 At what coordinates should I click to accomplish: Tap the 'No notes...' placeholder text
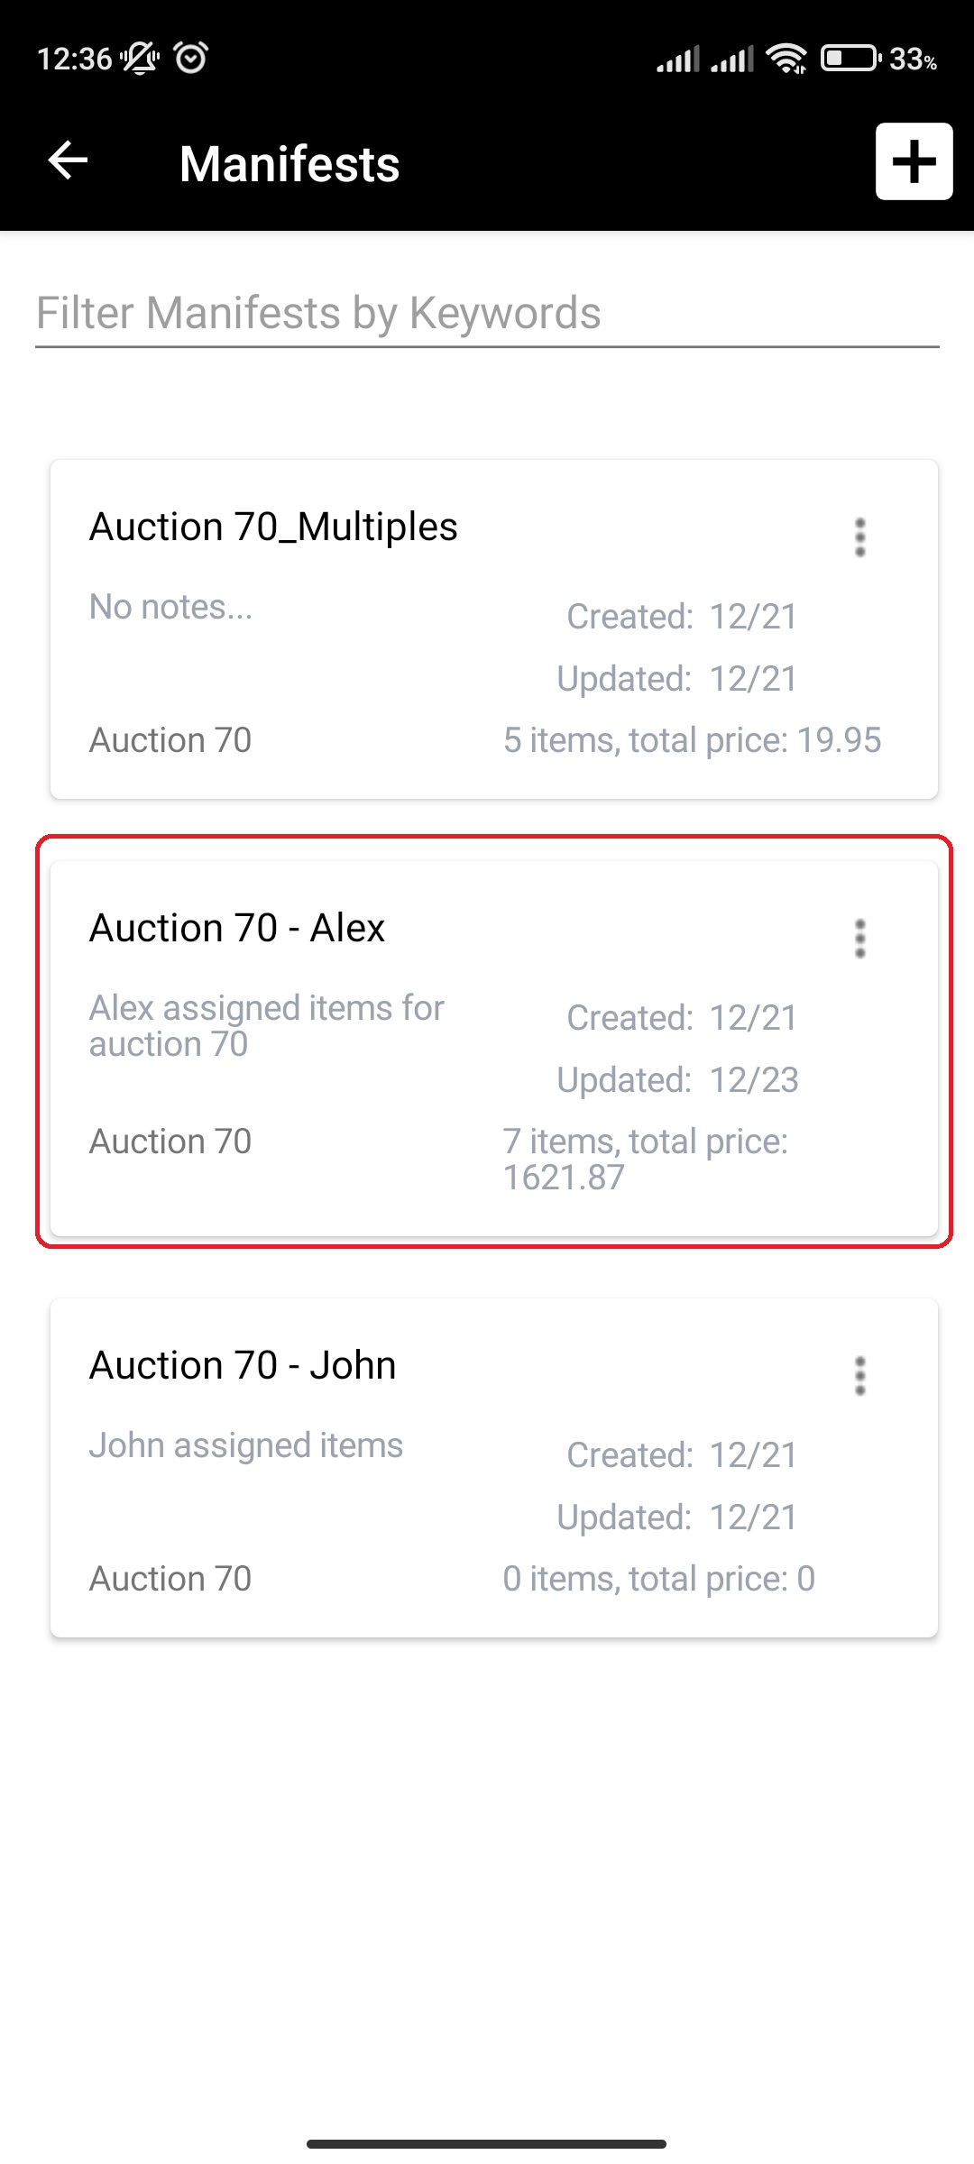pyautogui.click(x=171, y=607)
